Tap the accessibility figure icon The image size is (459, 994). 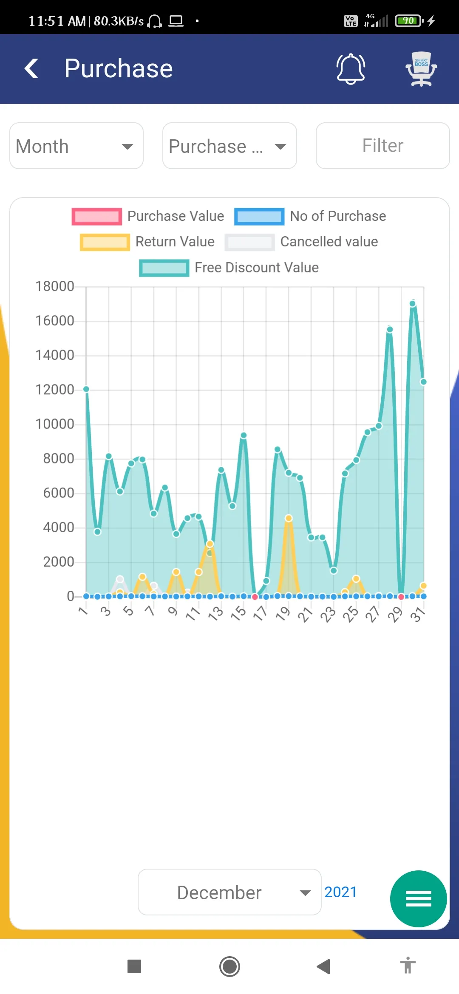pyautogui.click(x=408, y=965)
